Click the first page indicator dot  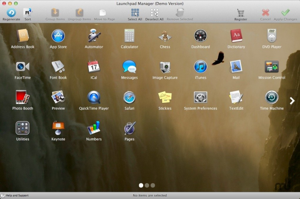tap(141, 185)
